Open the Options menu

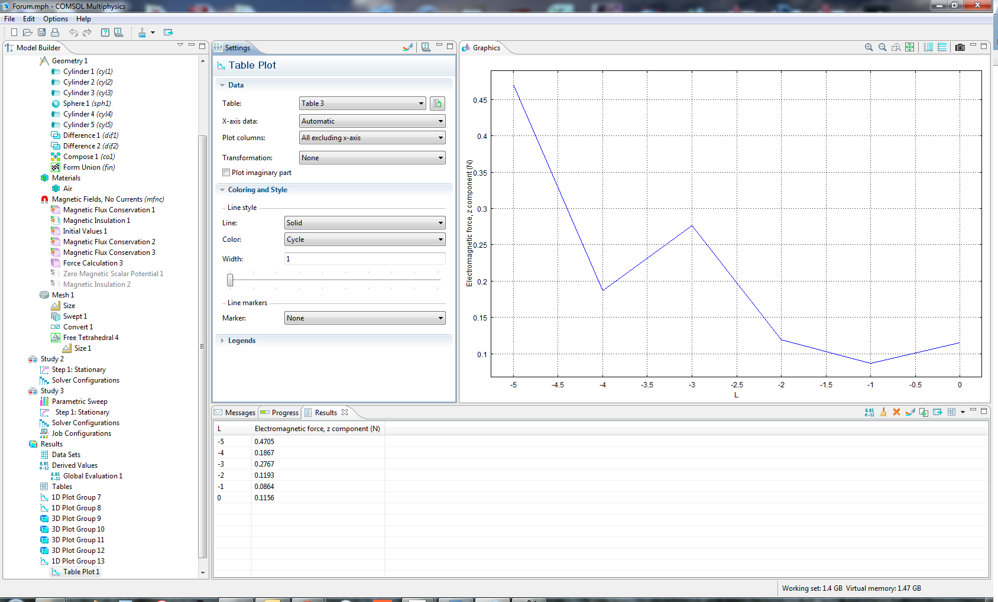click(x=55, y=19)
